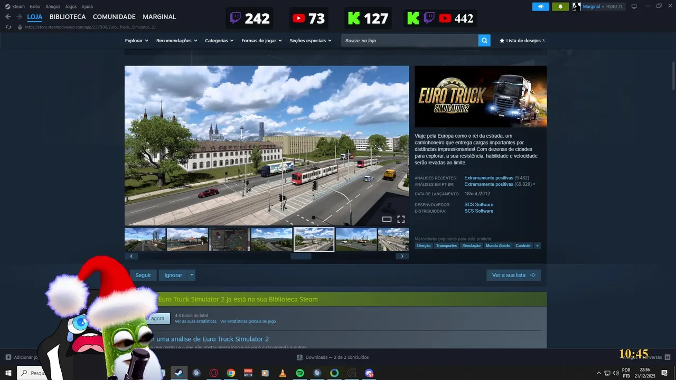Open Voicemeeter in the taskbar

(248, 373)
